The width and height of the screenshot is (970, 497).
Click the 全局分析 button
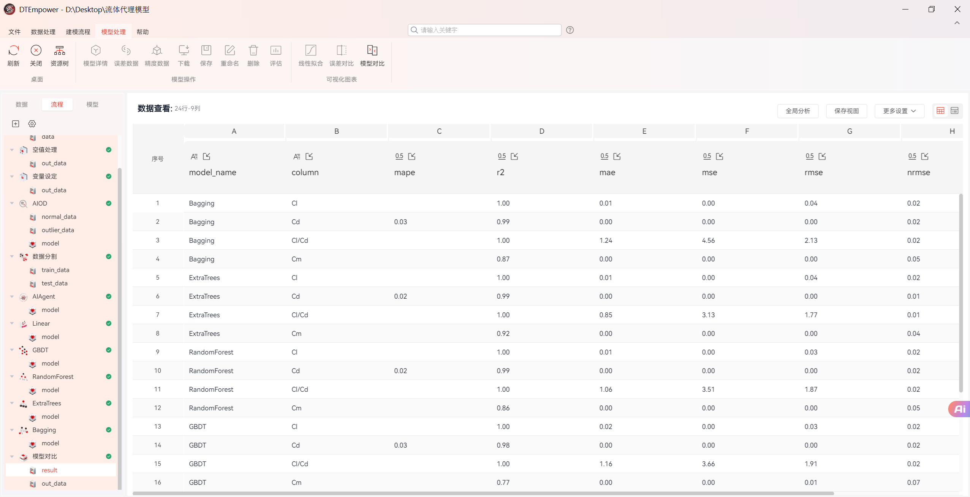pyautogui.click(x=798, y=111)
